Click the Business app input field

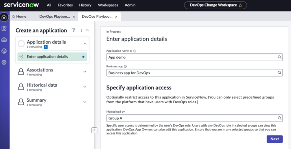click(x=195, y=73)
